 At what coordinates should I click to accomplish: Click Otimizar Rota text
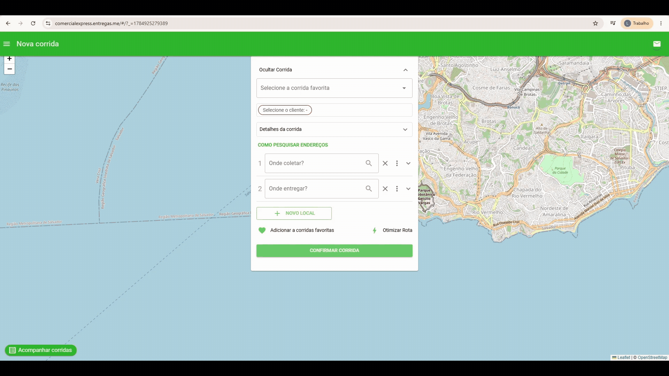(398, 230)
